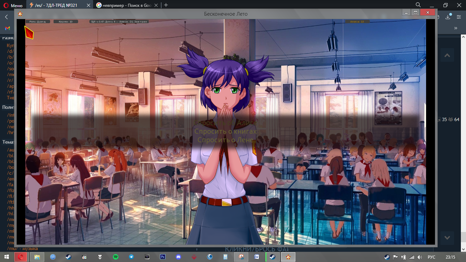This screenshot has height=262, width=466.
Task: Open qBittorrent from the taskbar
Action: tap(53, 257)
